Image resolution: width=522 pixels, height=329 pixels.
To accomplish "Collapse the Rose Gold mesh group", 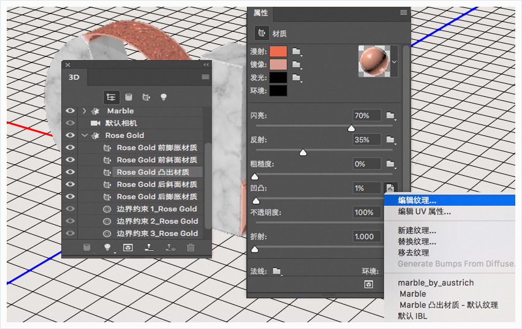I will coord(85,135).
